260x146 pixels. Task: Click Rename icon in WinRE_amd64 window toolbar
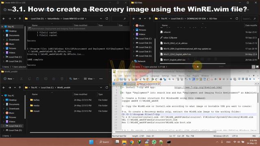pos(46,79)
